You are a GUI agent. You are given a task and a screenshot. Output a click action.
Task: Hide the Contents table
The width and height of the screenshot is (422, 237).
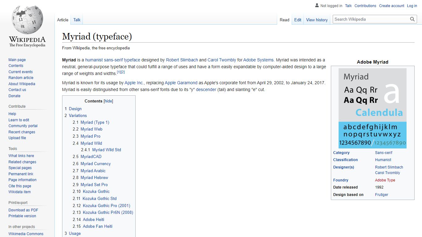coord(108,101)
